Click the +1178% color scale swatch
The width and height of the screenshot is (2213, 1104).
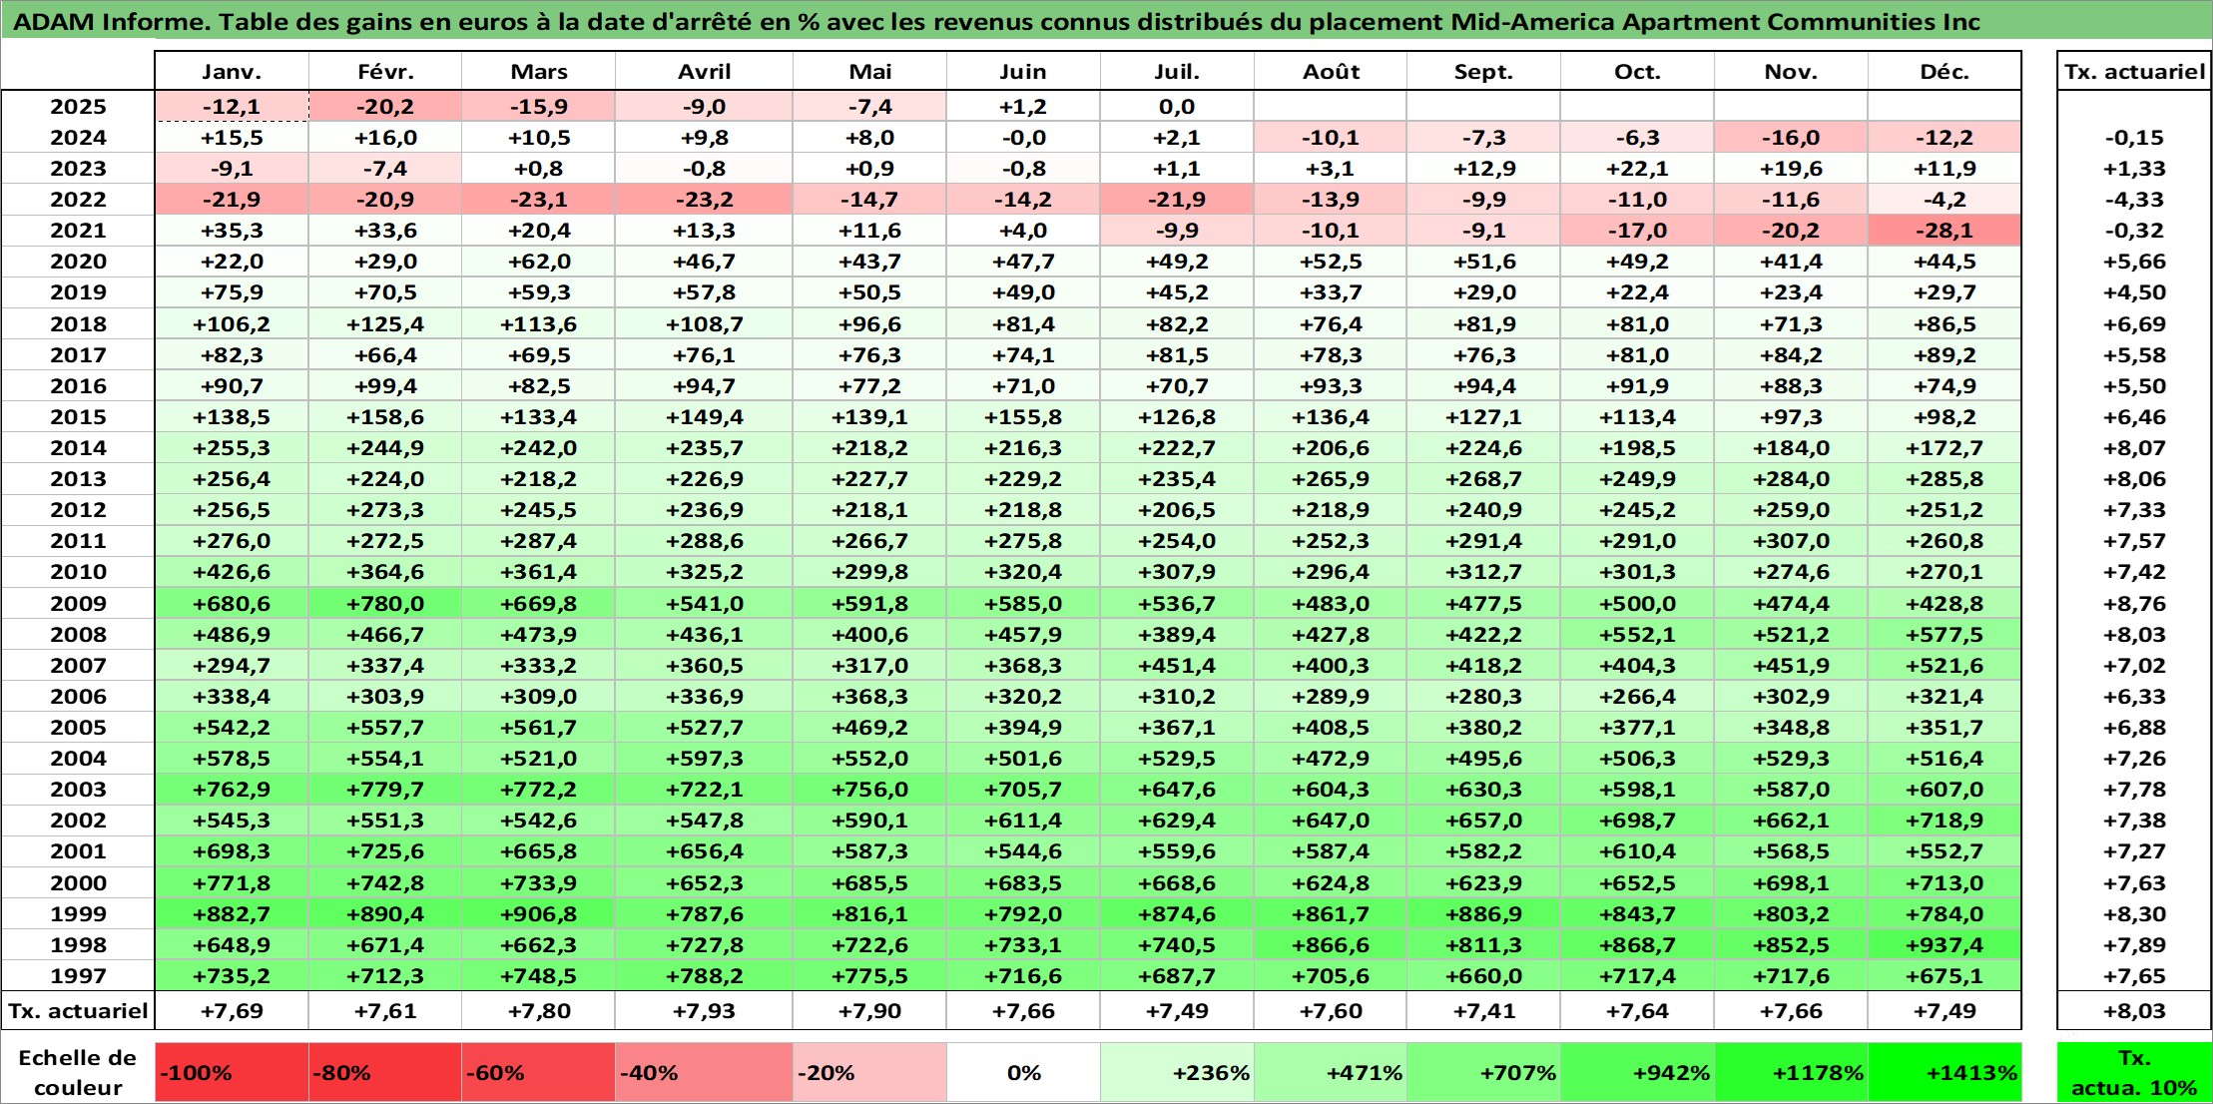(1791, 1073)
